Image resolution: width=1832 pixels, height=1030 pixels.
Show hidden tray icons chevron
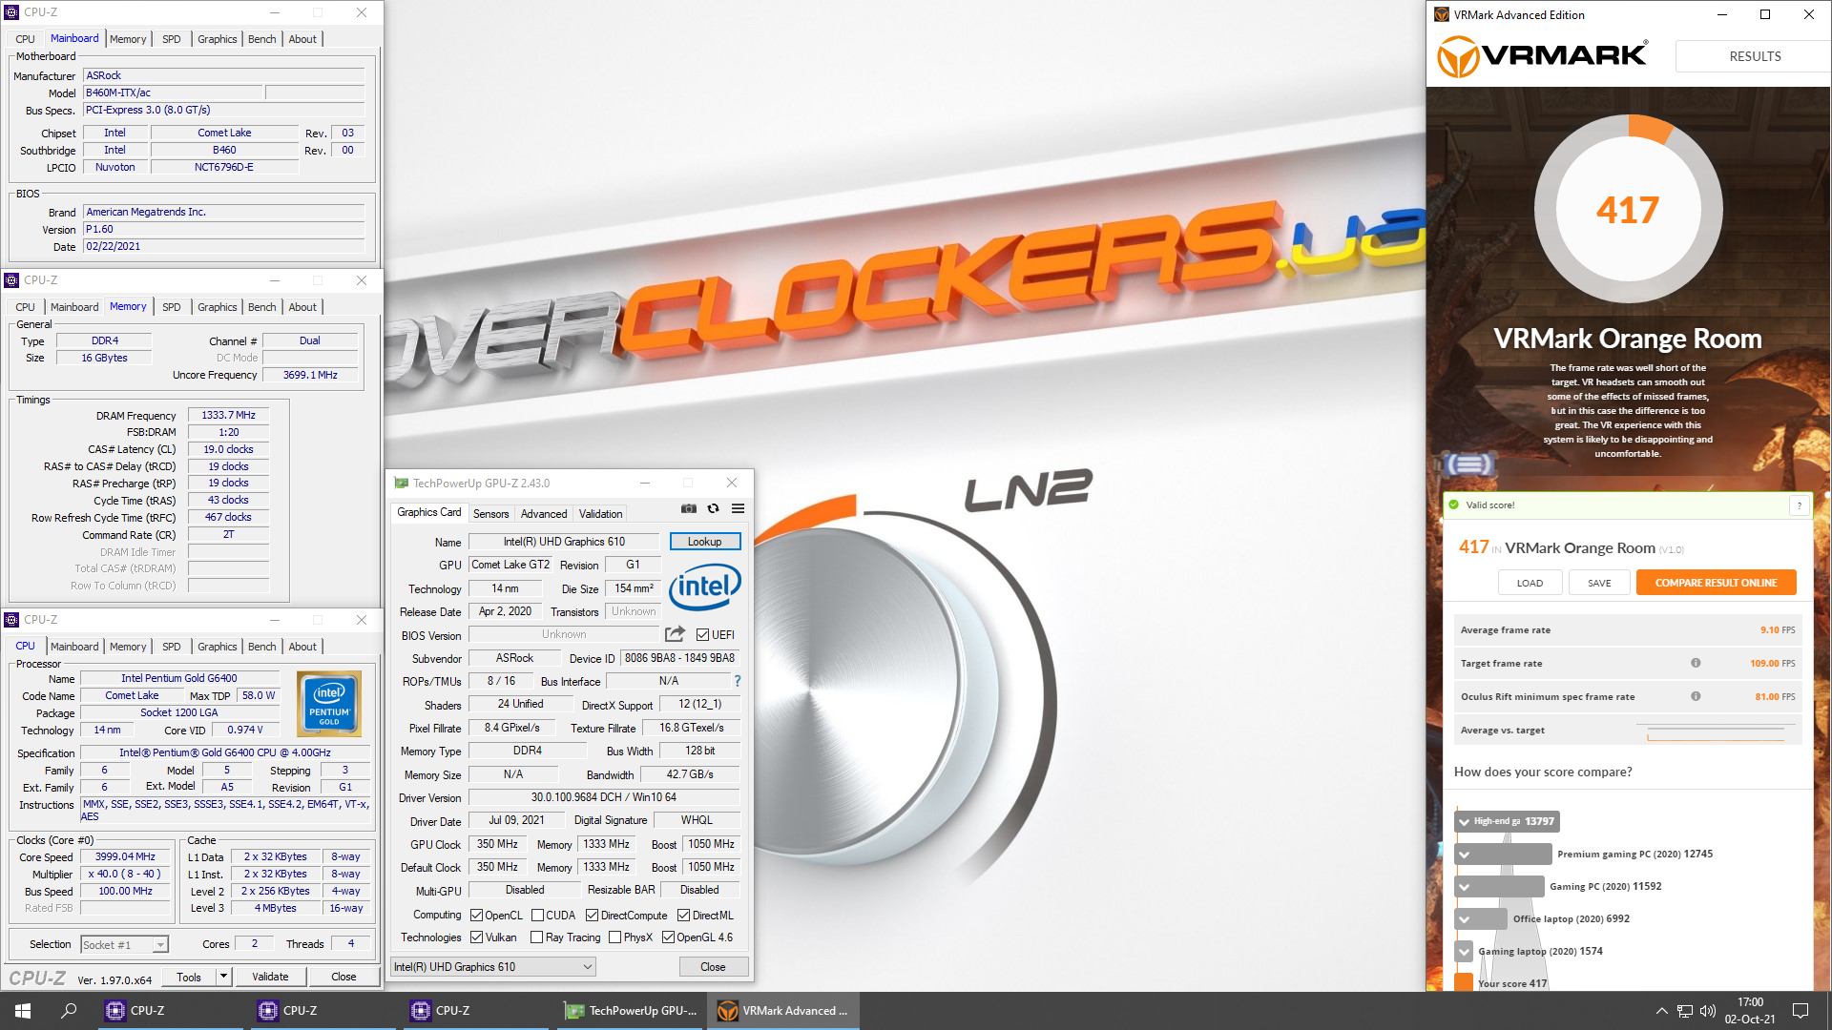click(x=1661, y=1011)
